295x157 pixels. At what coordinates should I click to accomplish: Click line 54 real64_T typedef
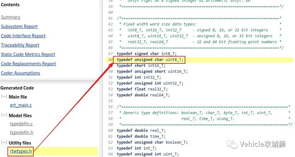pos(143,95)
